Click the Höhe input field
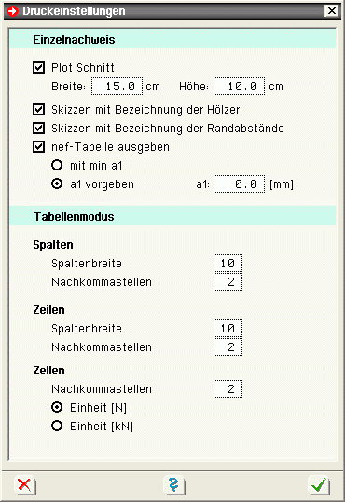The width and height of the screenshot is (345, 502). [x=240, y=86]
